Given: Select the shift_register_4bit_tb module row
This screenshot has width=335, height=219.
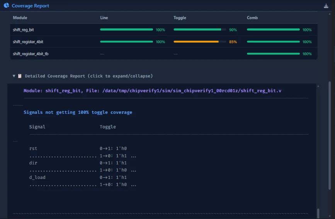Looking at the screenshot, I should tap(164, 54).
